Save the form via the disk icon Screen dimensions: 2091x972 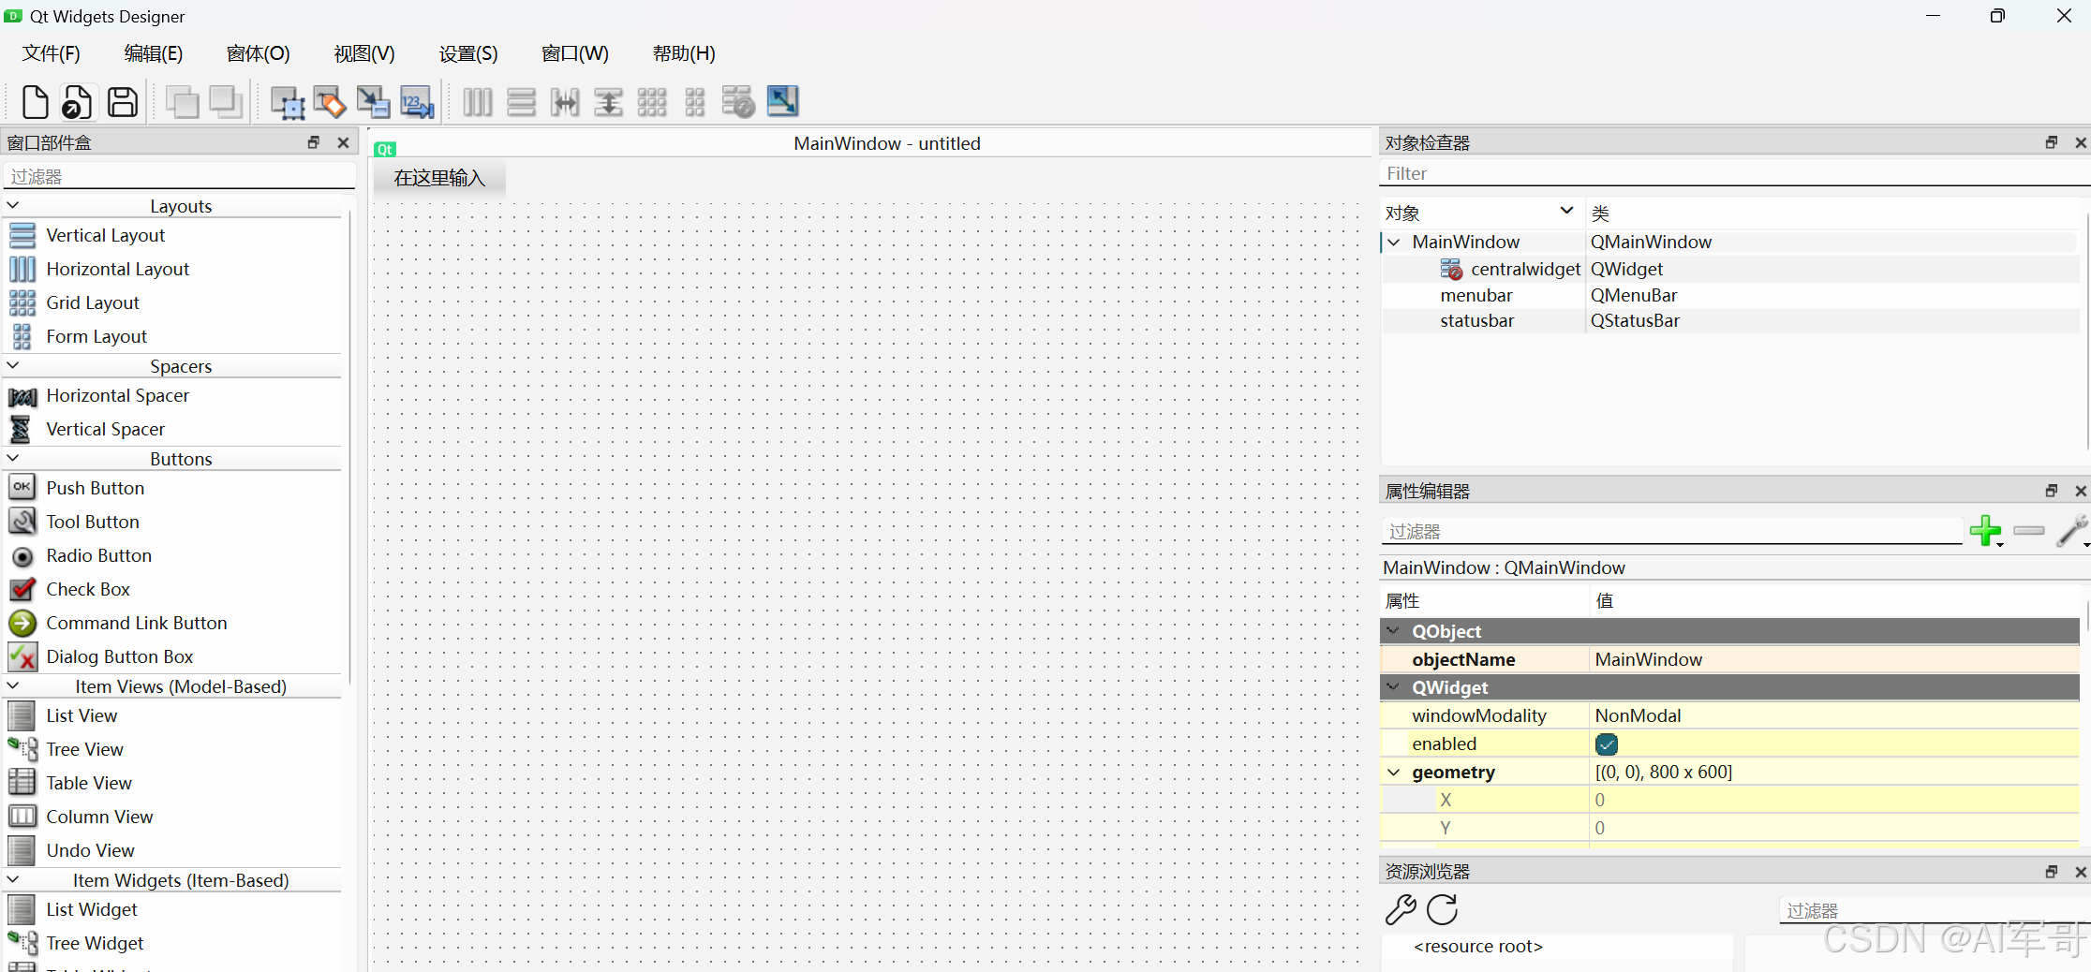tap(122, 102)
